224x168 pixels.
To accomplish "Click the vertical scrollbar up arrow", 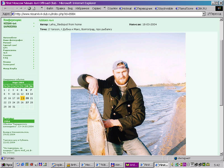I will (221, 19).
